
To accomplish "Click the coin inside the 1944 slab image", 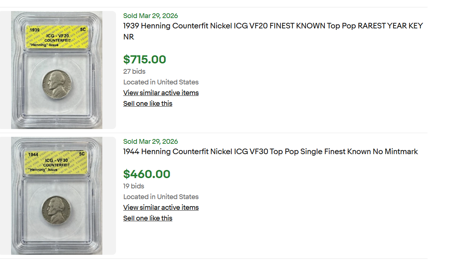I will 56,210.
